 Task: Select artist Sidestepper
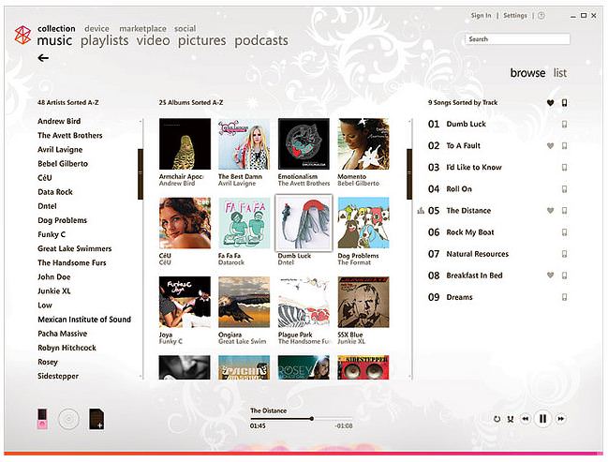[x=58, y=376]
